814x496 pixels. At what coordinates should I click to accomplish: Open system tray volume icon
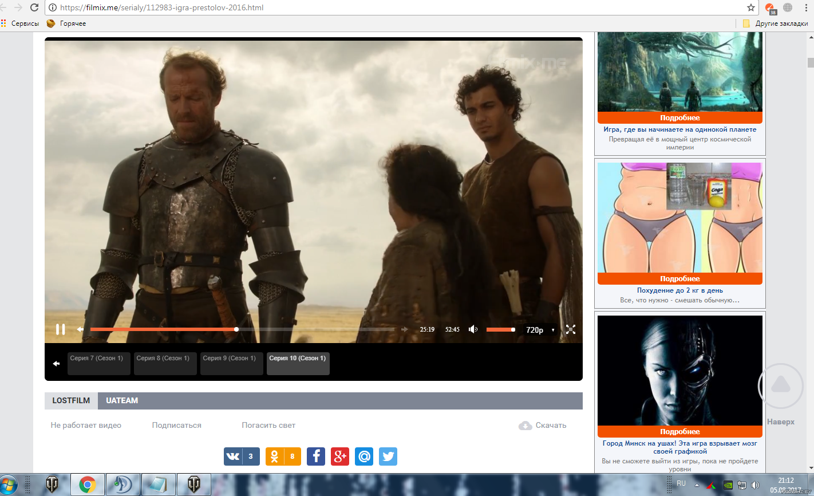(755, 485)
